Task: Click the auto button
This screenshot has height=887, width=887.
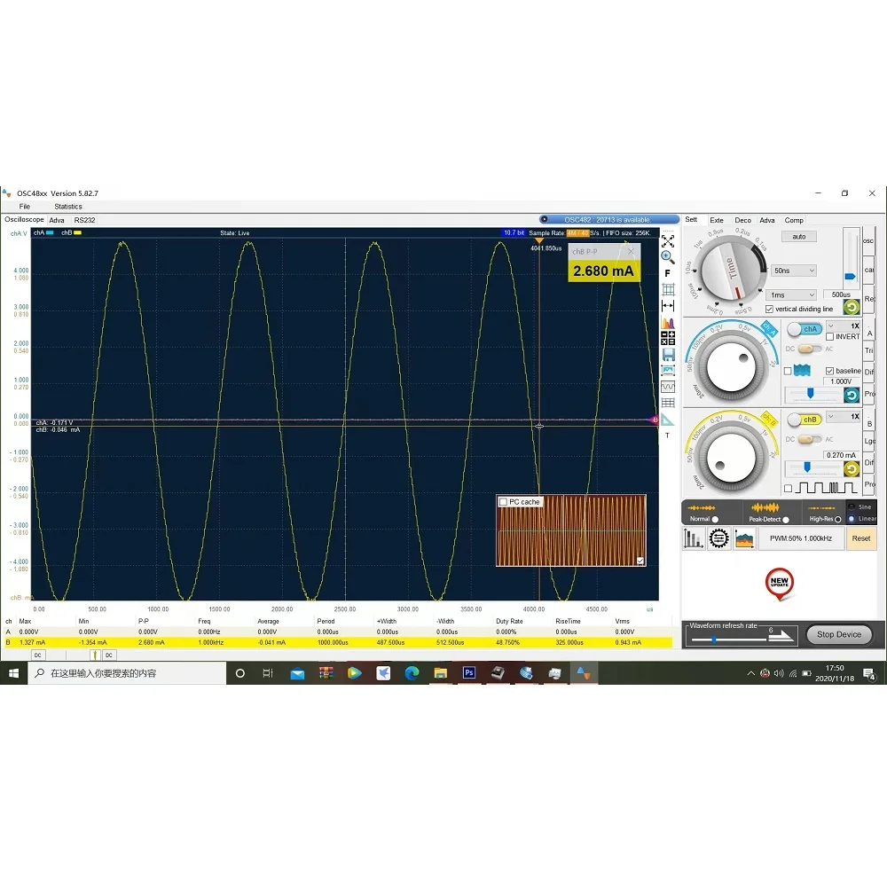Action: pos(799,237)
